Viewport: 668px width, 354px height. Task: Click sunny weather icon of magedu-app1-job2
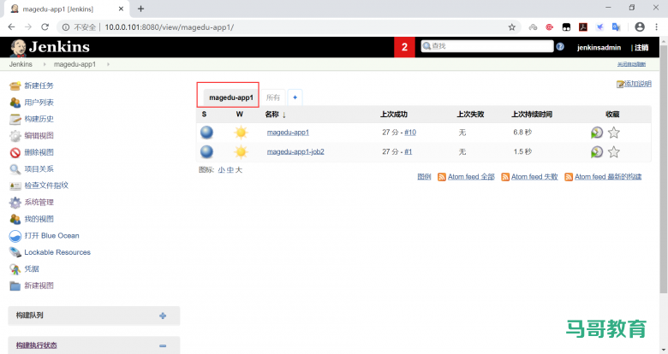[241, 152]
